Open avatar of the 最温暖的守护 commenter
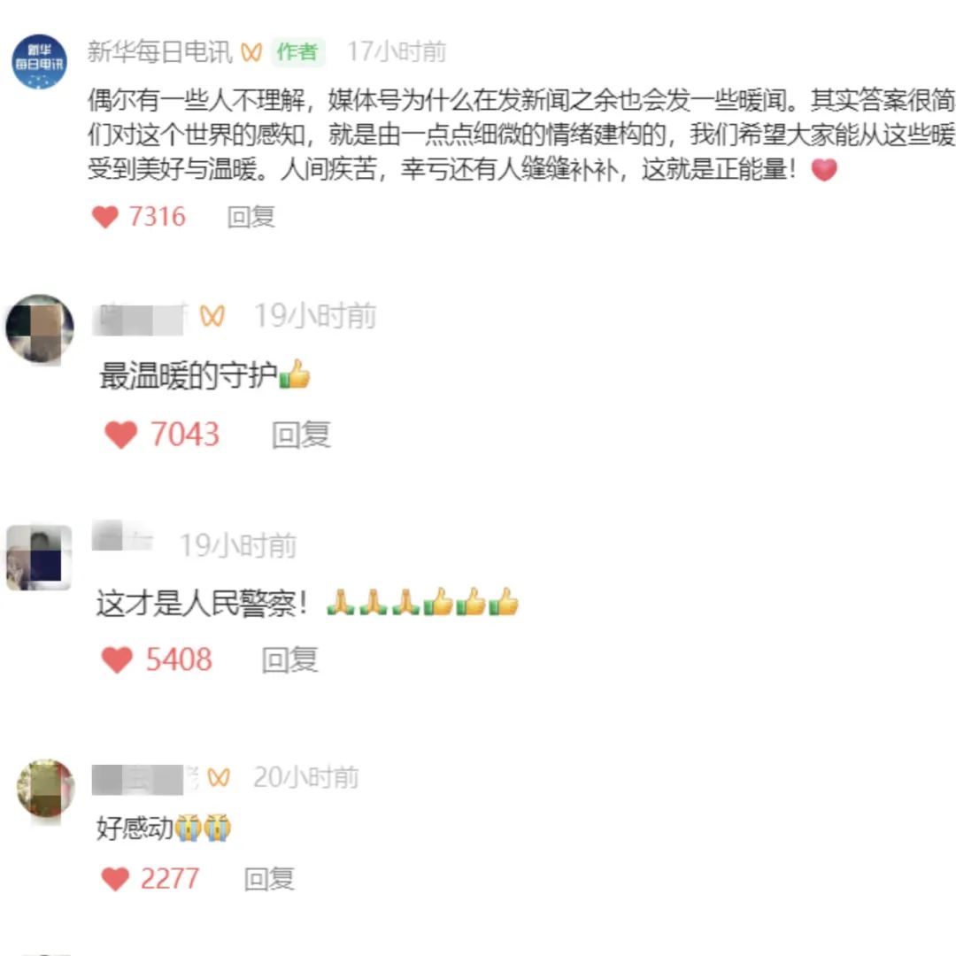Screen dimensions: 956x956 click(x=40, y=329)
